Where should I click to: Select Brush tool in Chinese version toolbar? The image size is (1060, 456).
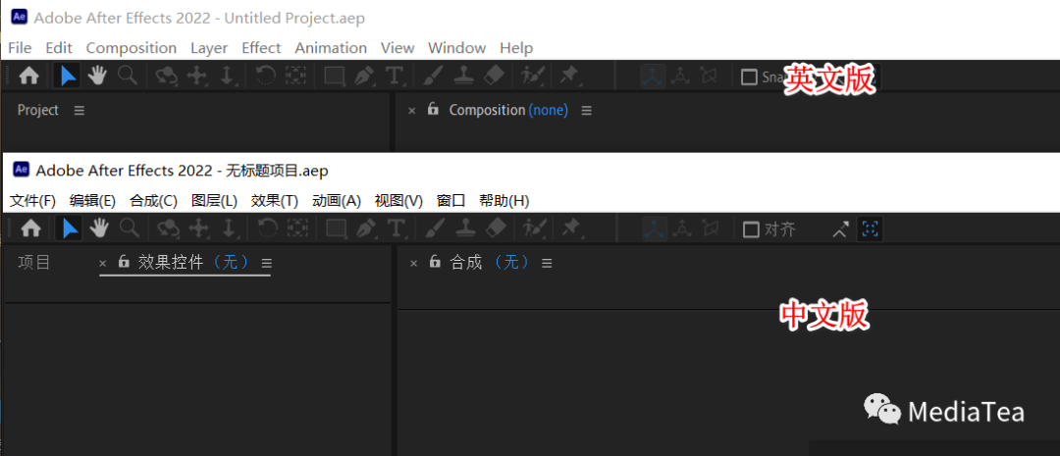[x=434, y=229]
